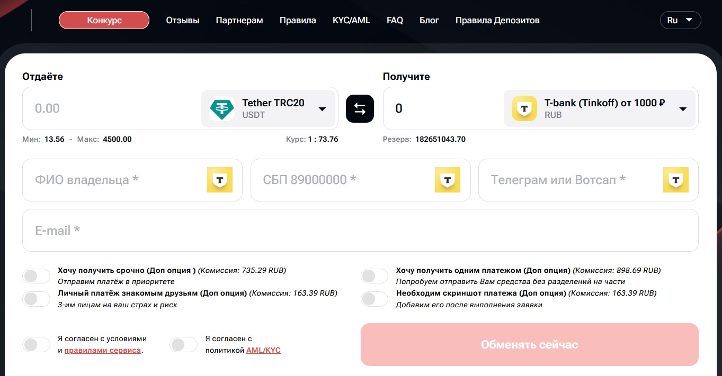Click the 'Комиссия: 898.69 RUB' text
Viewport: 722px width, 376px height.
point(617,270)
